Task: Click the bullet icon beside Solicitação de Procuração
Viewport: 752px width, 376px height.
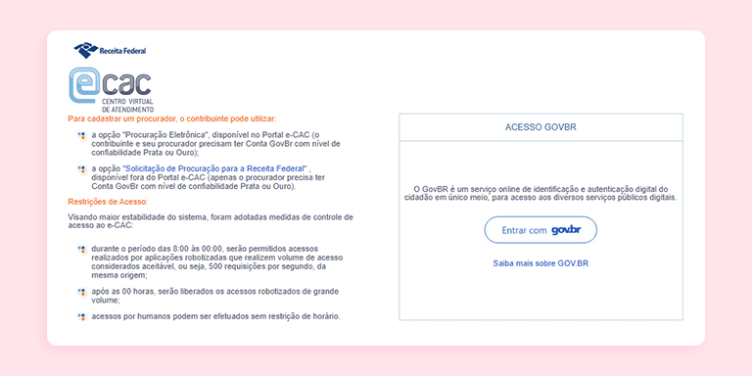Action: (81, 169)
